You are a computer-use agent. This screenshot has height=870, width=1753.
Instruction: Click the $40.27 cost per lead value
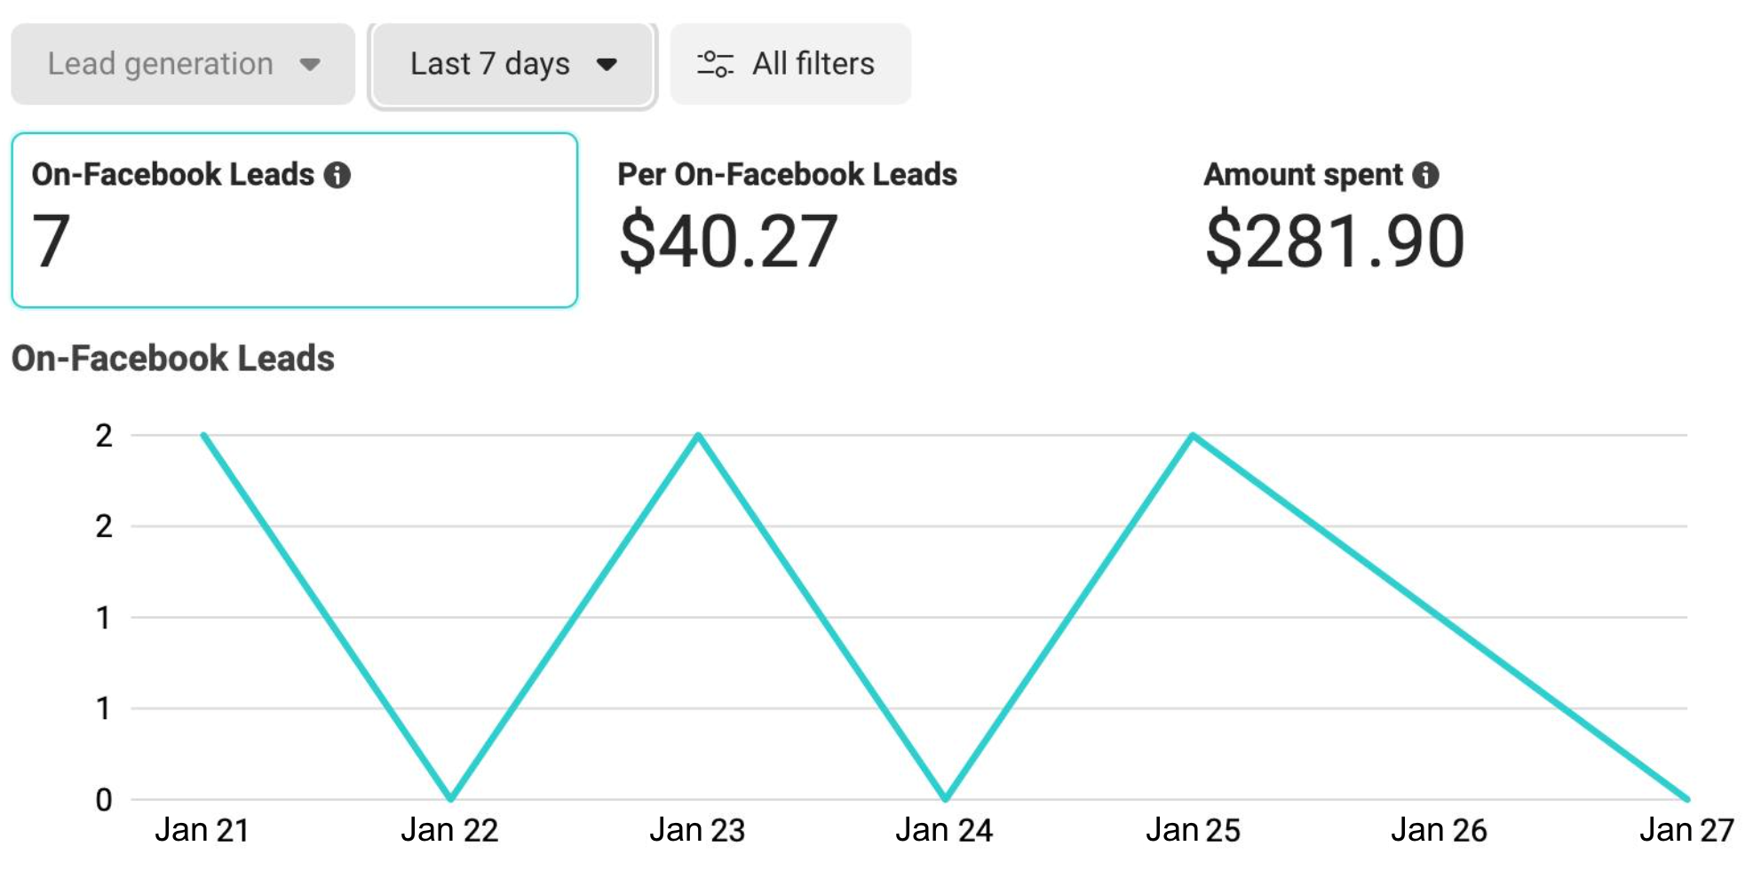pos(728,241)
